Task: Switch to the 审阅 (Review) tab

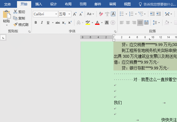Action: pos(113,4)
